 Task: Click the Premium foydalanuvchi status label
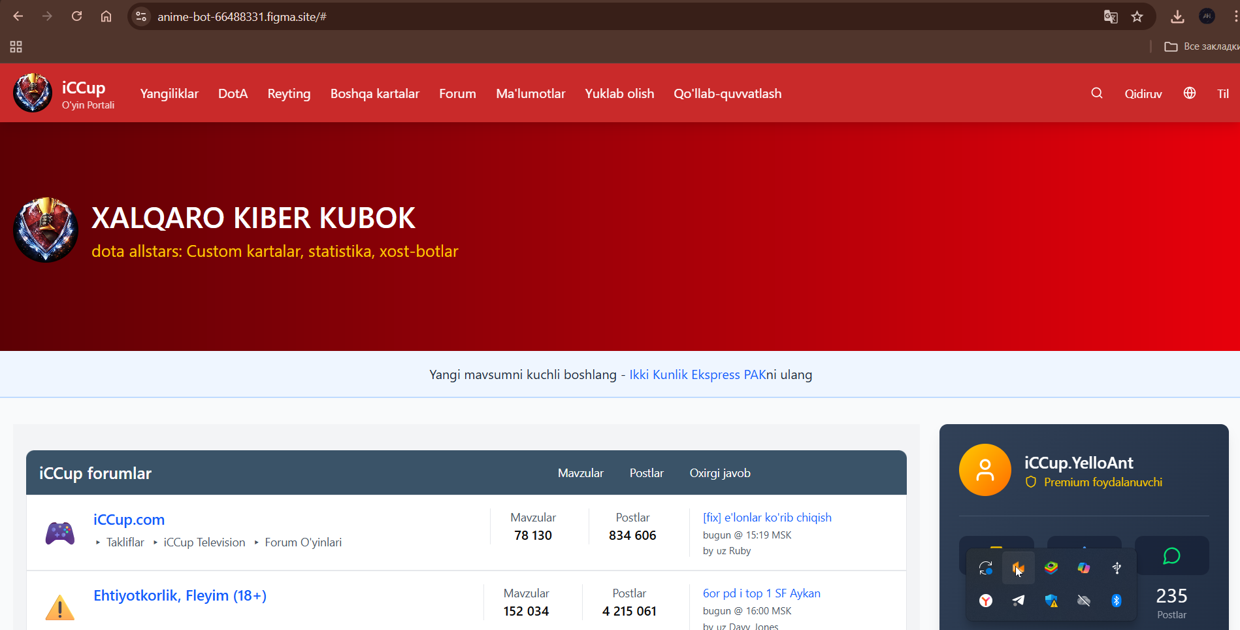tap(1103, 482)
